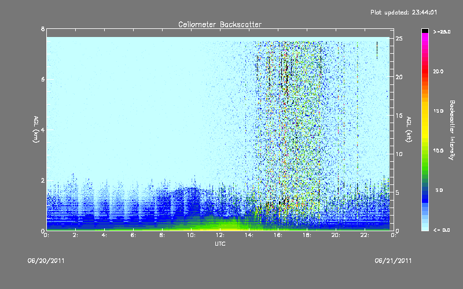This screenshot has height=289, width=463.
Task: Click the "25" tick on the kft axis
Action: tap(399, 39)
